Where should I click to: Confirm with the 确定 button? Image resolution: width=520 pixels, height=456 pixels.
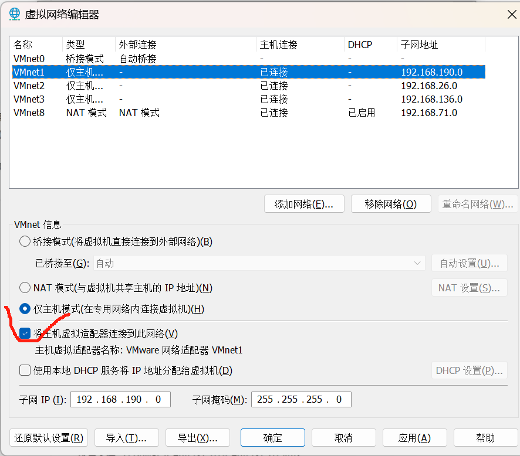(273, 438)
